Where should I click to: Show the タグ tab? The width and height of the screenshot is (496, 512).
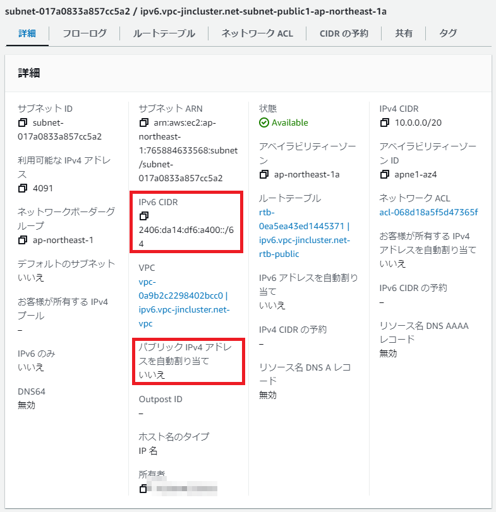click(447, 33)
